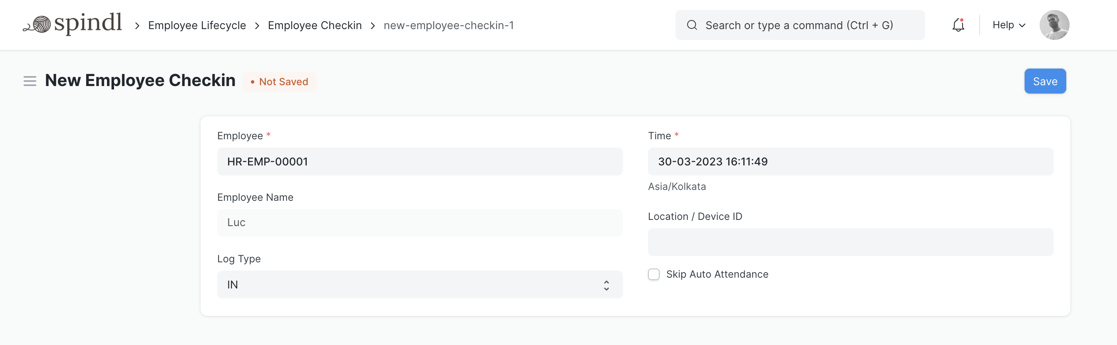
Task: Click the Log Type label
Action: pos(238,259)
